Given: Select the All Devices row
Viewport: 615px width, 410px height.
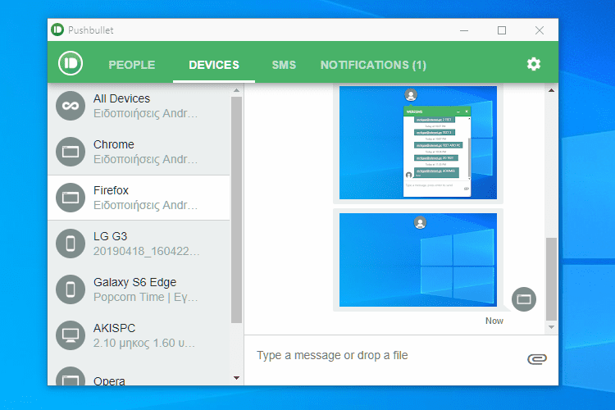Looking at the screenshot, I should (139, 106).
